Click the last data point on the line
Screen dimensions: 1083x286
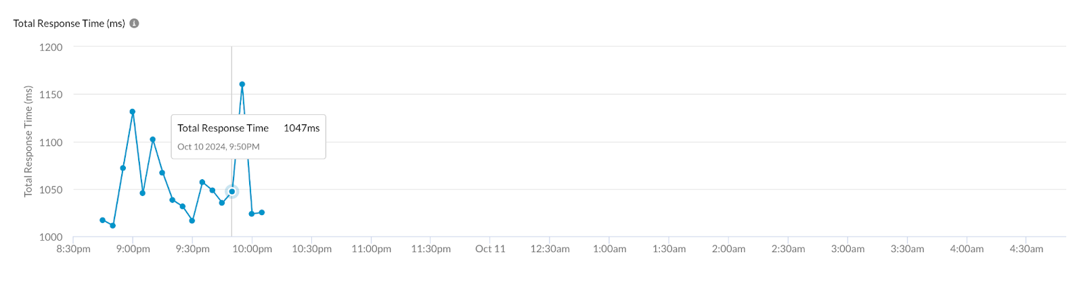[x=262, y=212]
